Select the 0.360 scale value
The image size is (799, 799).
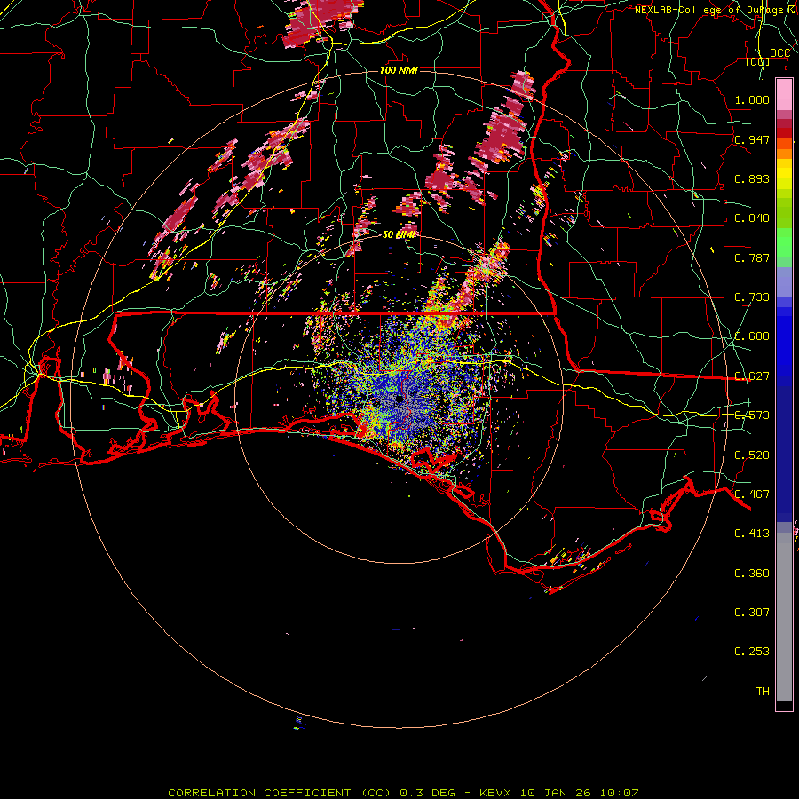click(752, 574)
